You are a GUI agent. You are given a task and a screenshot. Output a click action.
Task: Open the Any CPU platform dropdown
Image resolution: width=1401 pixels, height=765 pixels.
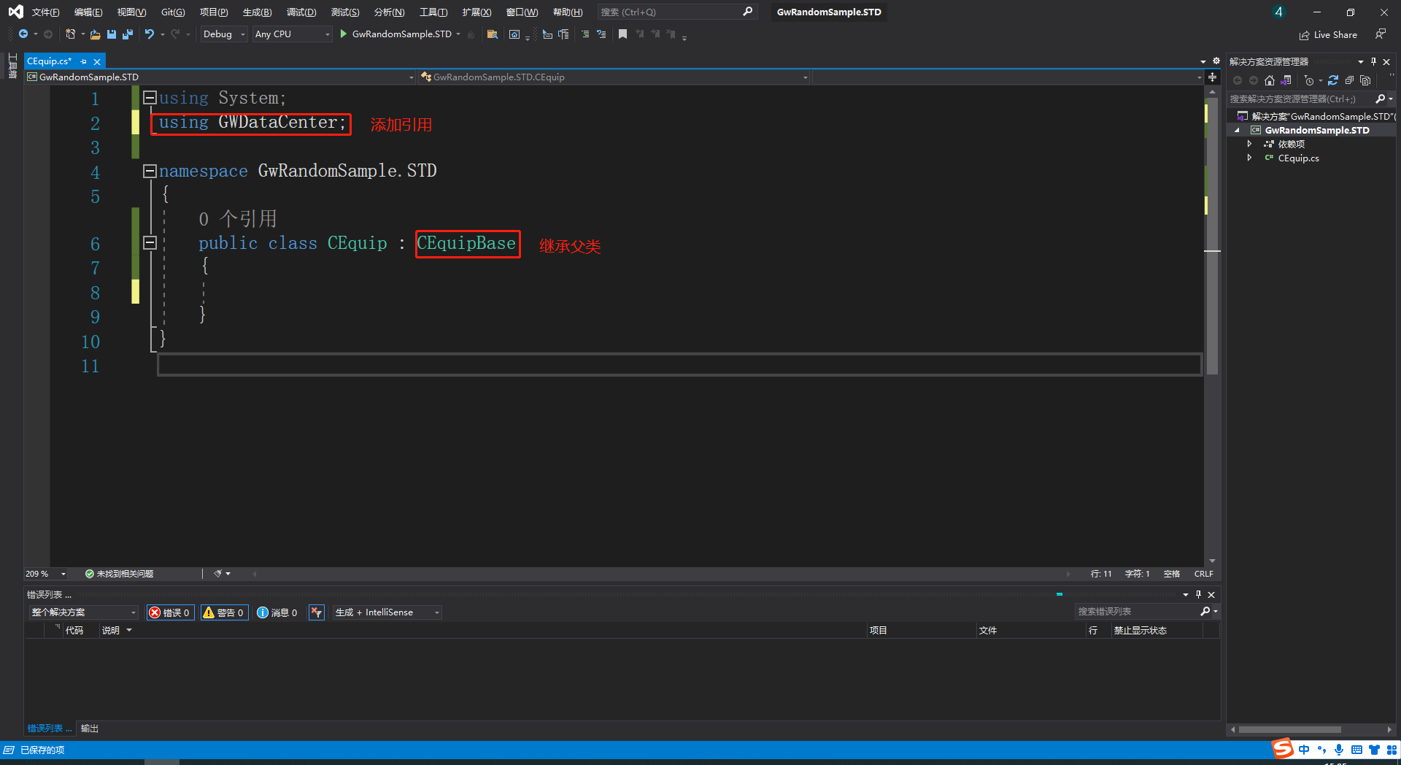tap(292, 34)
